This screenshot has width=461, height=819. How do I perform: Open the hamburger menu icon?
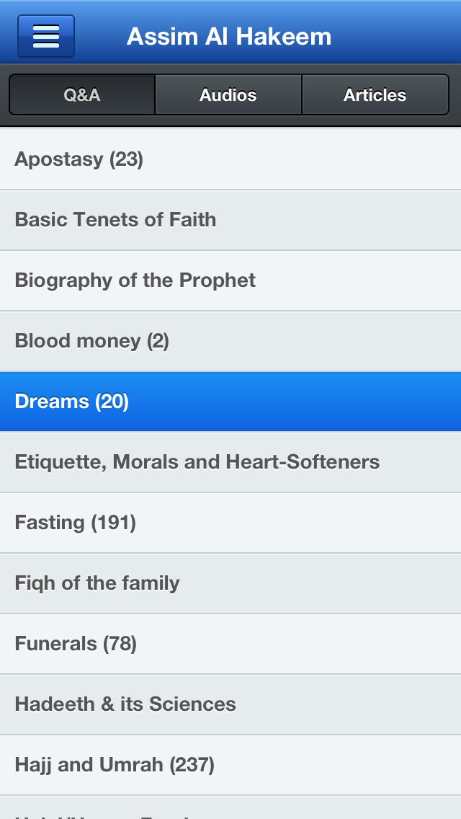click(46, 36)
